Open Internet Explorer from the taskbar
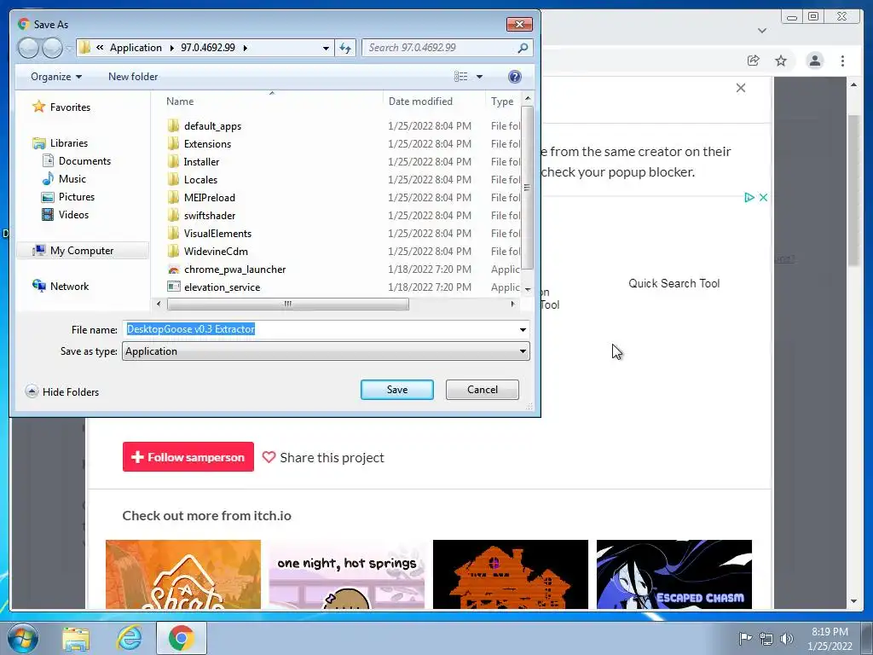This screenshot has width=873, height=655. coord(129,638)
